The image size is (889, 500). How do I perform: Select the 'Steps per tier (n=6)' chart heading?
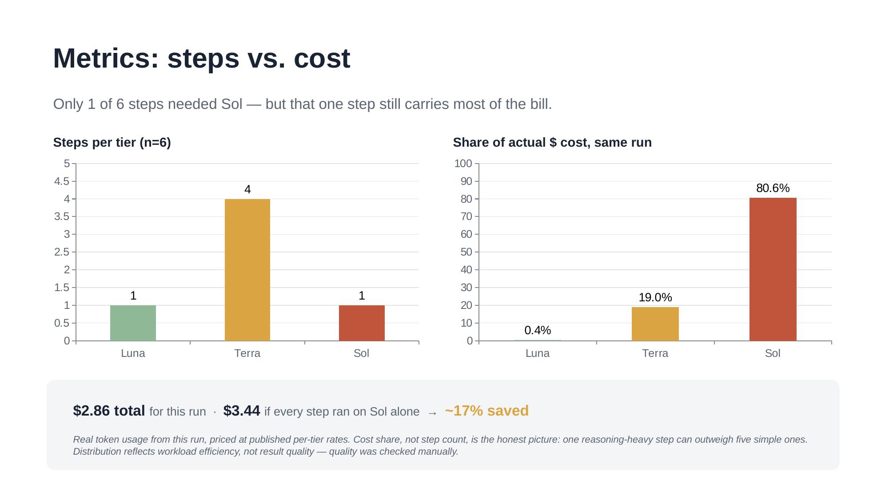[112, 143]
